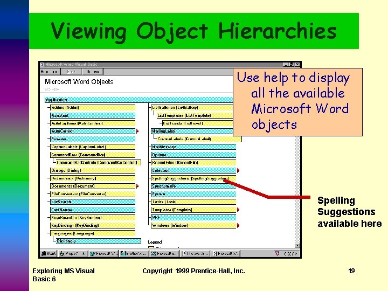Click the red system tray icon

tap(277, 253)
